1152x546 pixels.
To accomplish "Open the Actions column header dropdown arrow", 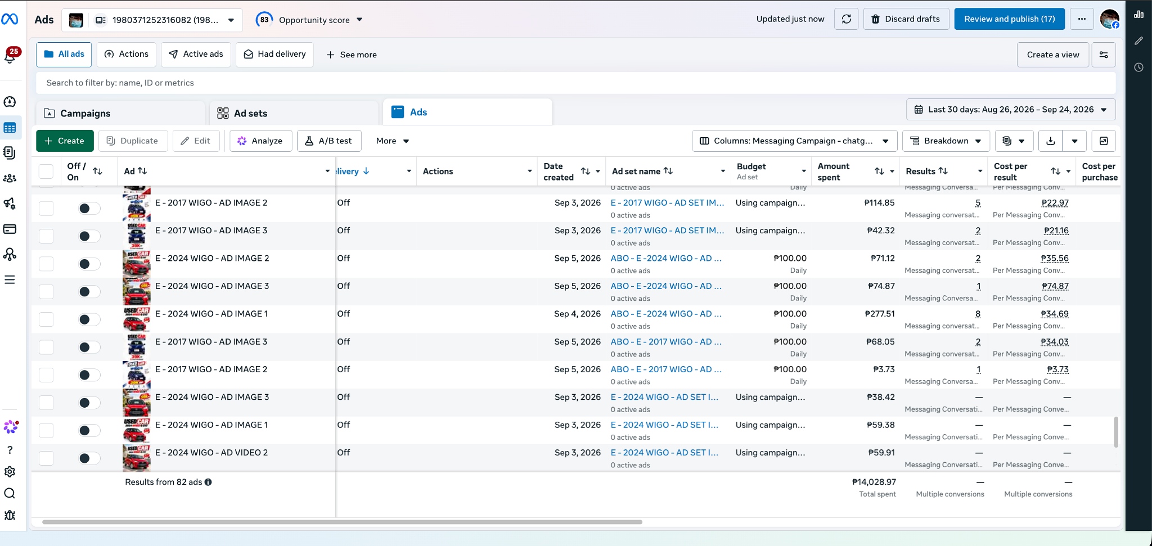I will point(529,172).
